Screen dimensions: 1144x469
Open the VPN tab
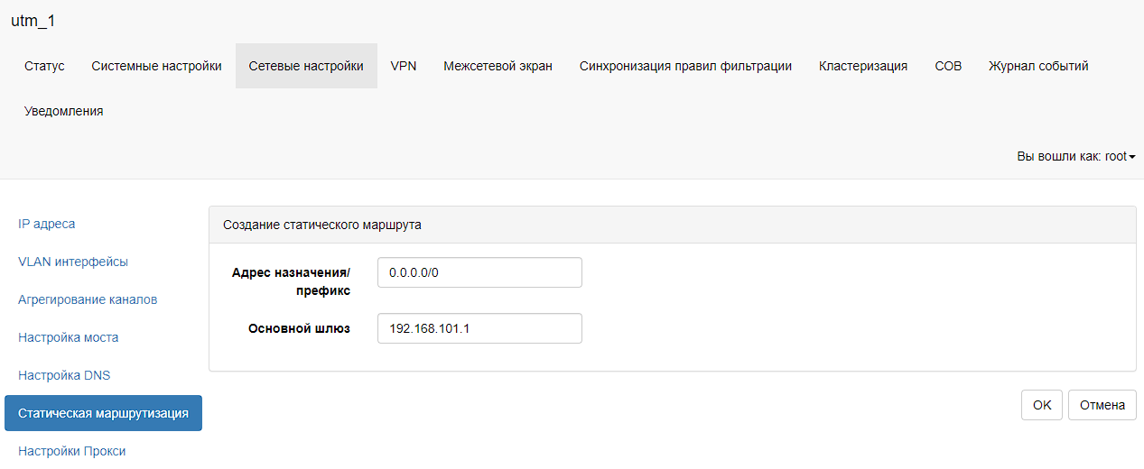403,66
